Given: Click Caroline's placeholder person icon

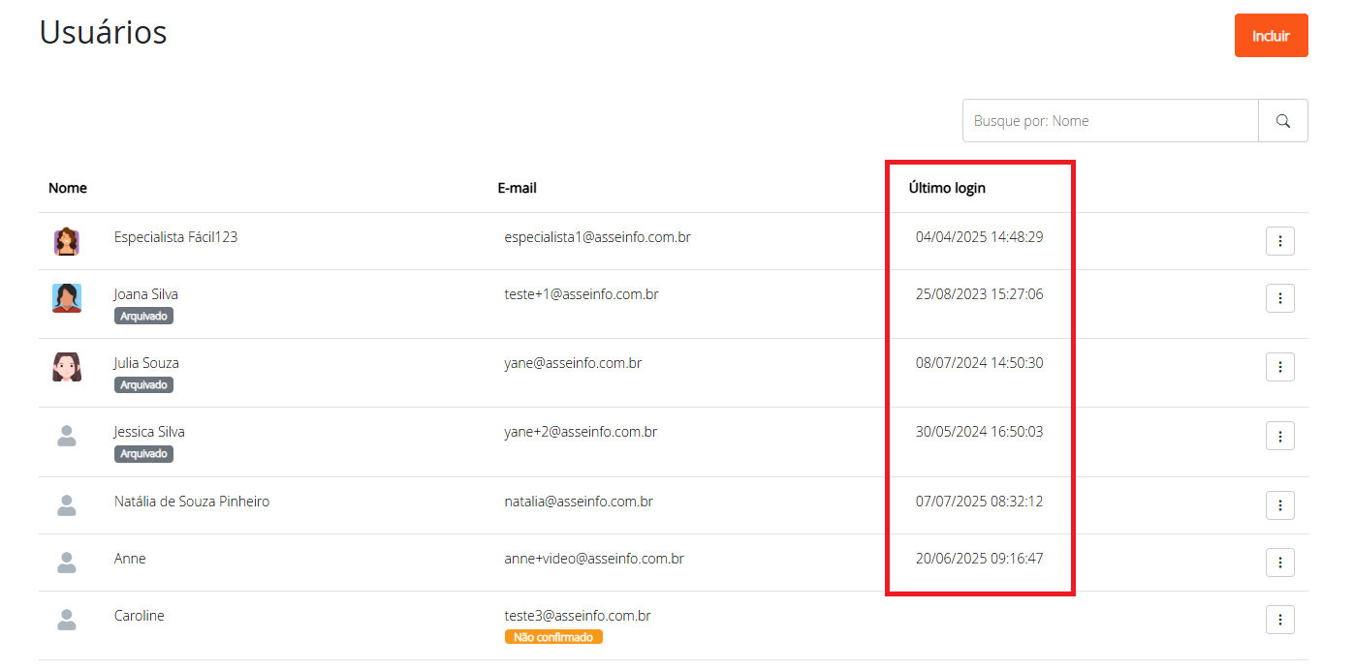Looking at the screenshot, I should [x=67, y=620].
